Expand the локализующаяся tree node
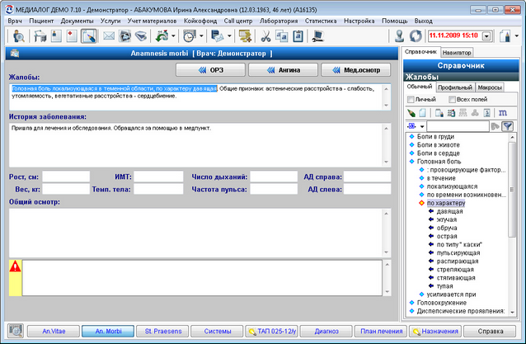Viewport: 526px width, 344px height. pyautogui.click(x=421, y=186)
